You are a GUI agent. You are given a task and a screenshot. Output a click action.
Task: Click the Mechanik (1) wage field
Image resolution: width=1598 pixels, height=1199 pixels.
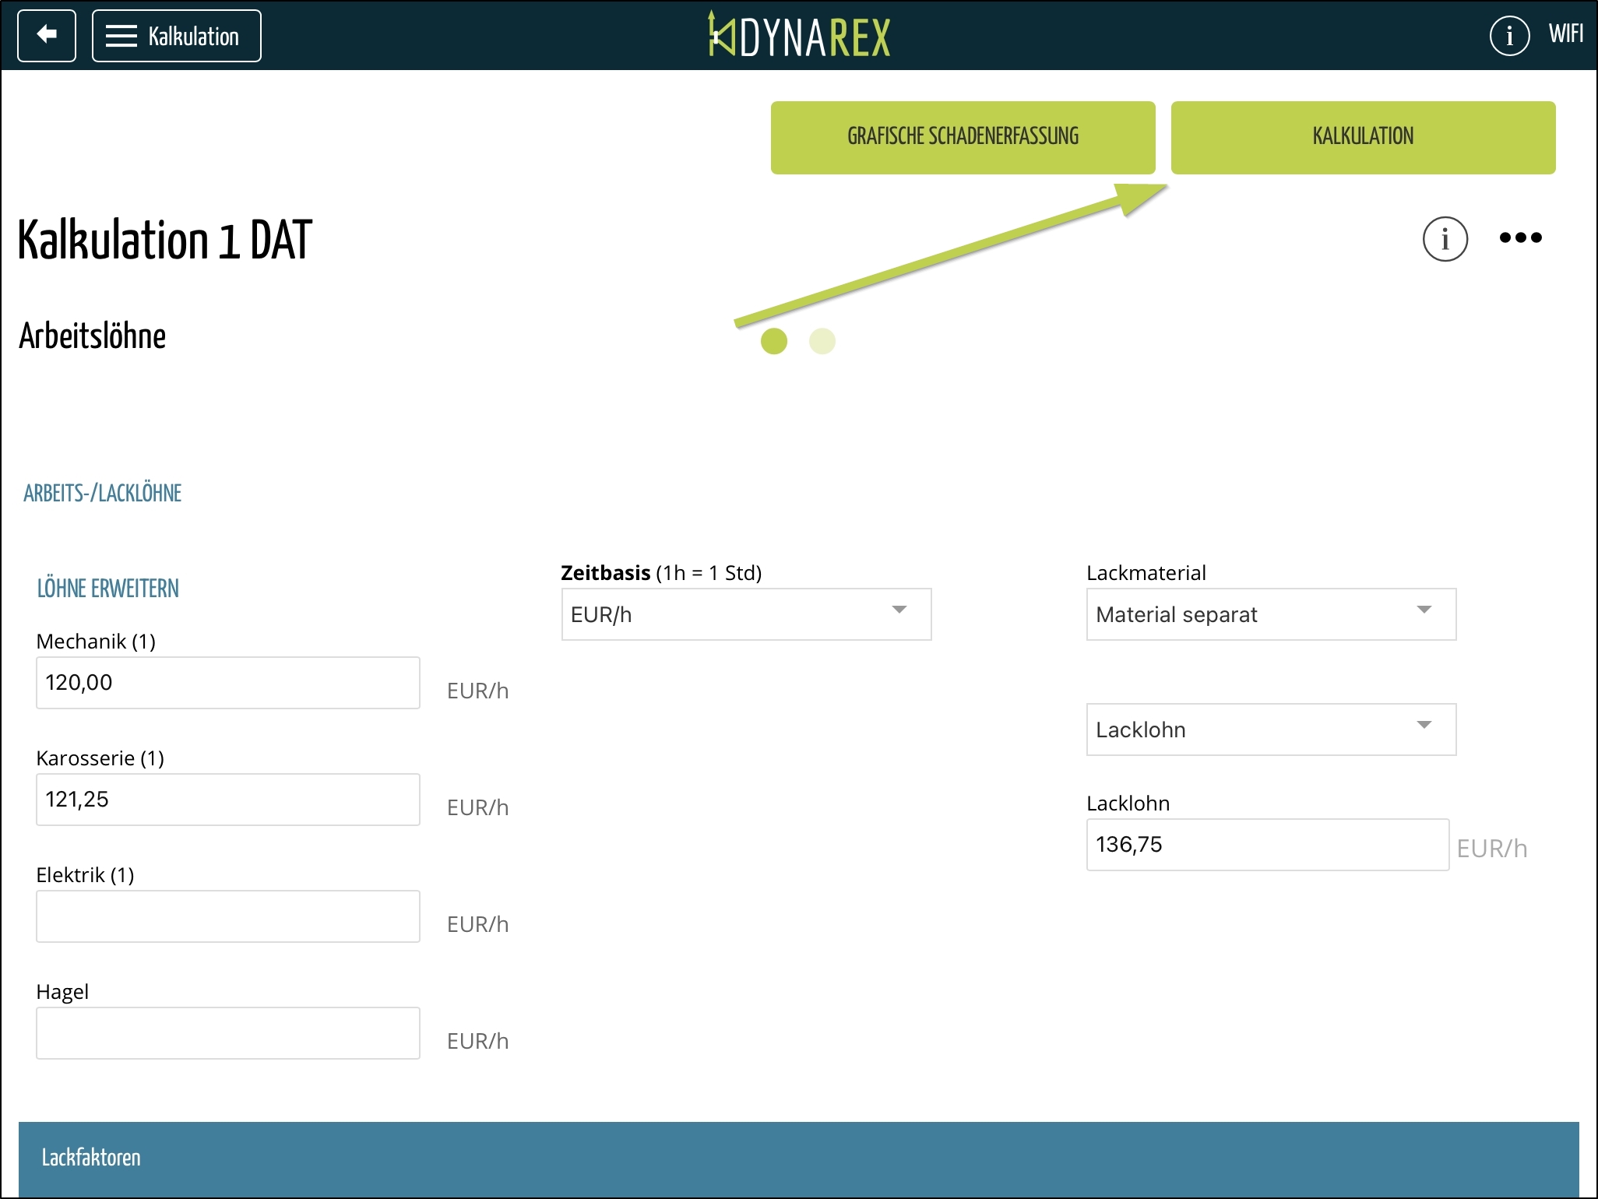(x=227, y=683)
